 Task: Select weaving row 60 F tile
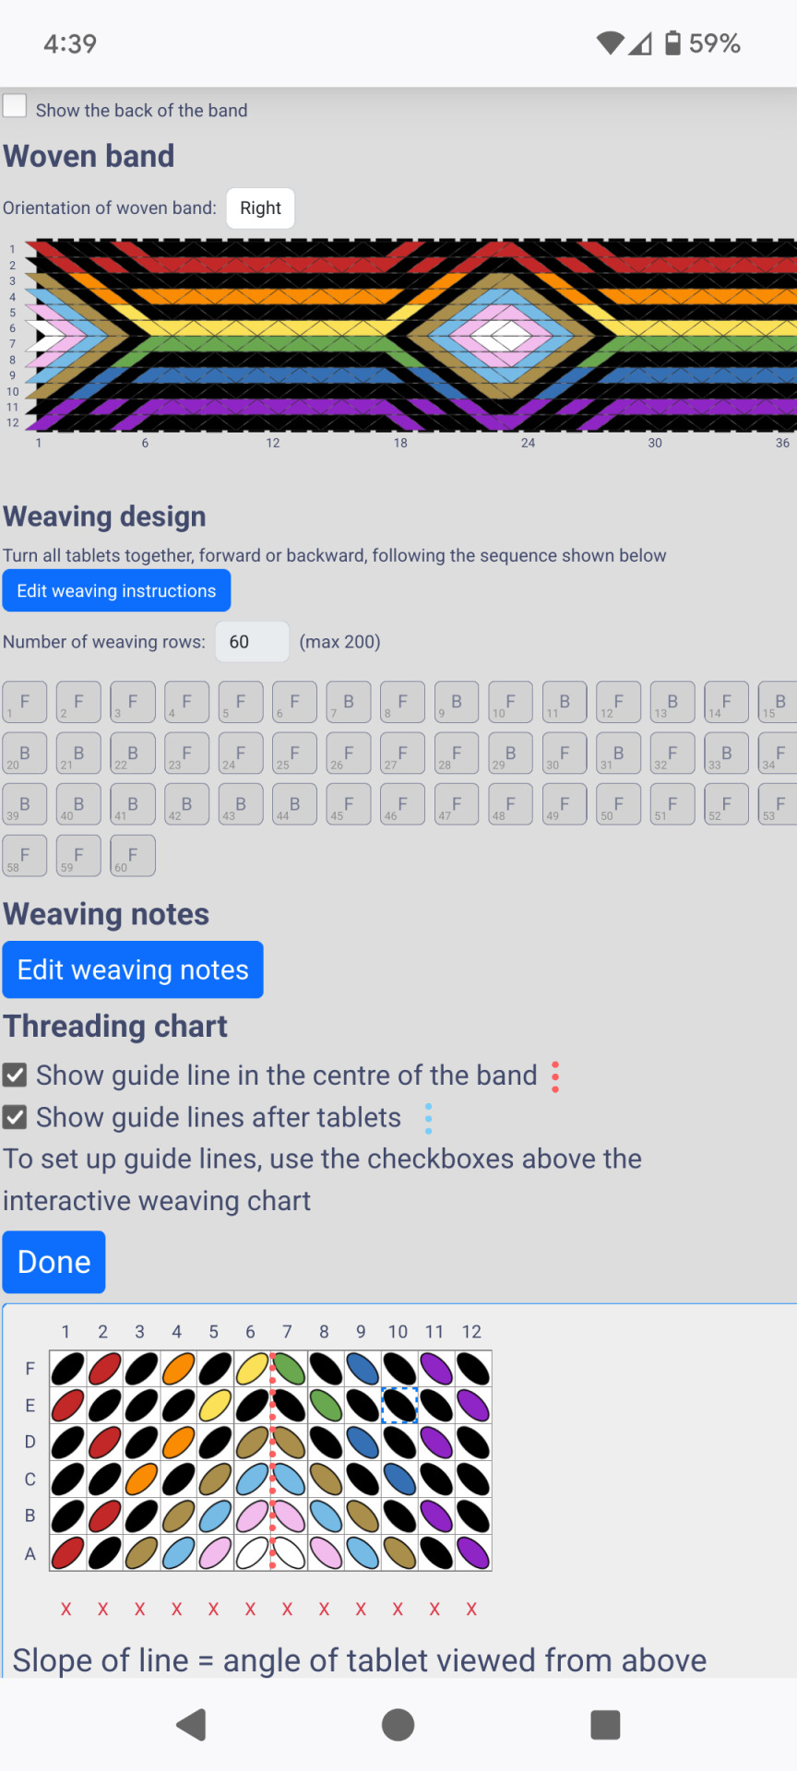click(x=133, y=855)
